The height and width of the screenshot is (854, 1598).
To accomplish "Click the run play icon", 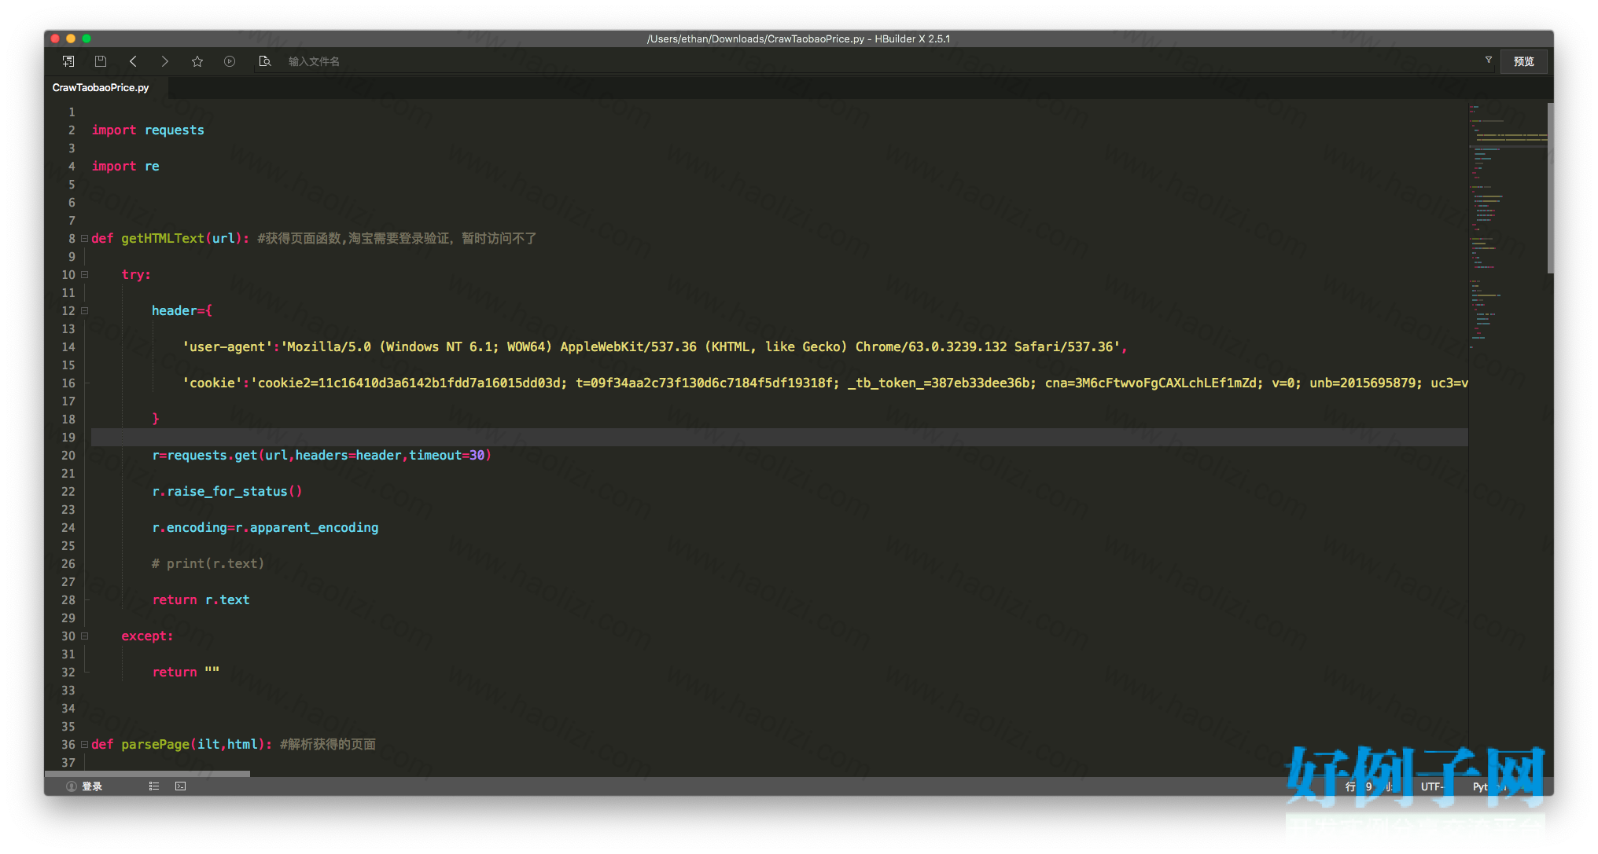I will [230, 61].
